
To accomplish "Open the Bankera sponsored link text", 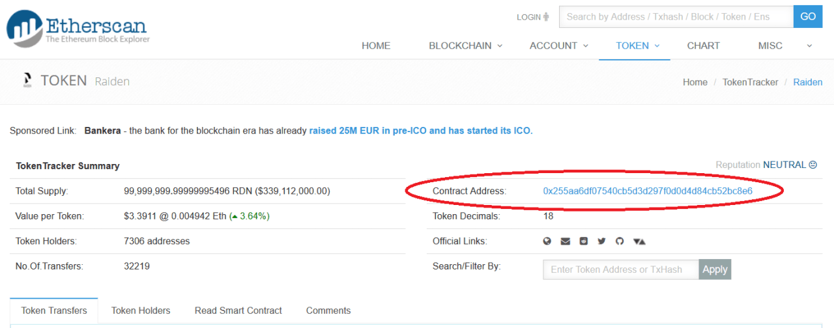I will 102,131.
